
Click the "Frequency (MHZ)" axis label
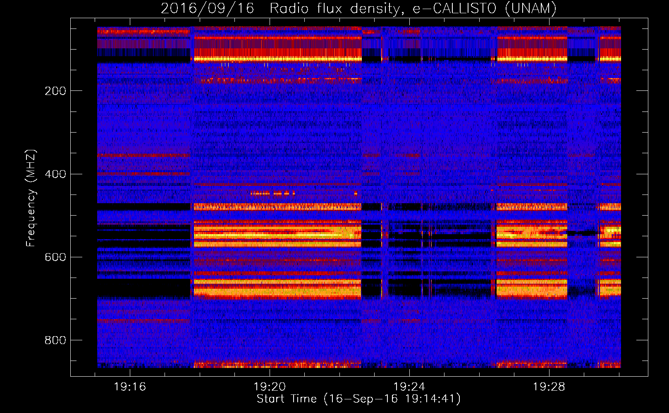pyautogui.click(x=31, y=198)
